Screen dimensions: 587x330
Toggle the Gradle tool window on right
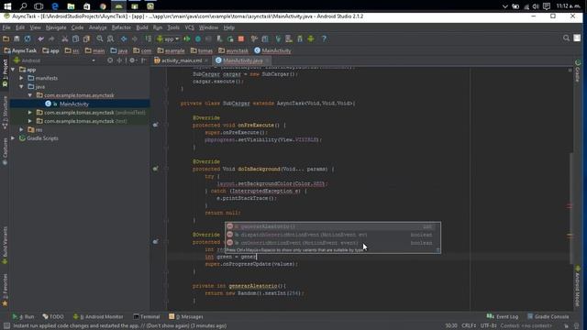(x=578, y=71)
